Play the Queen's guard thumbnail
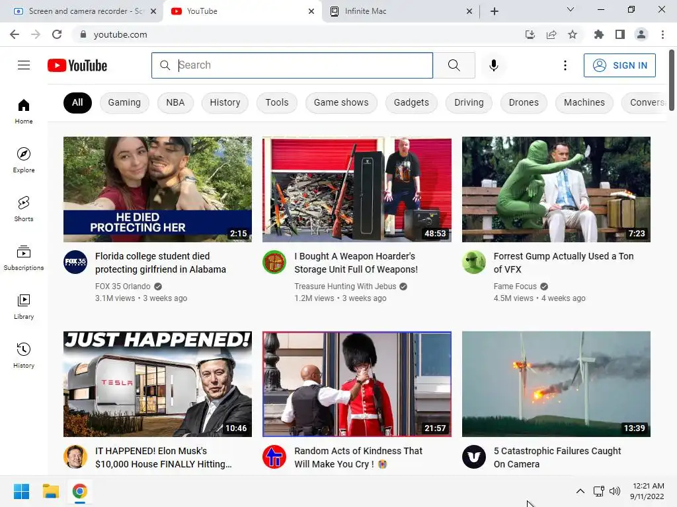This screenshot has height=507, width=677. (x=356, y=384)
